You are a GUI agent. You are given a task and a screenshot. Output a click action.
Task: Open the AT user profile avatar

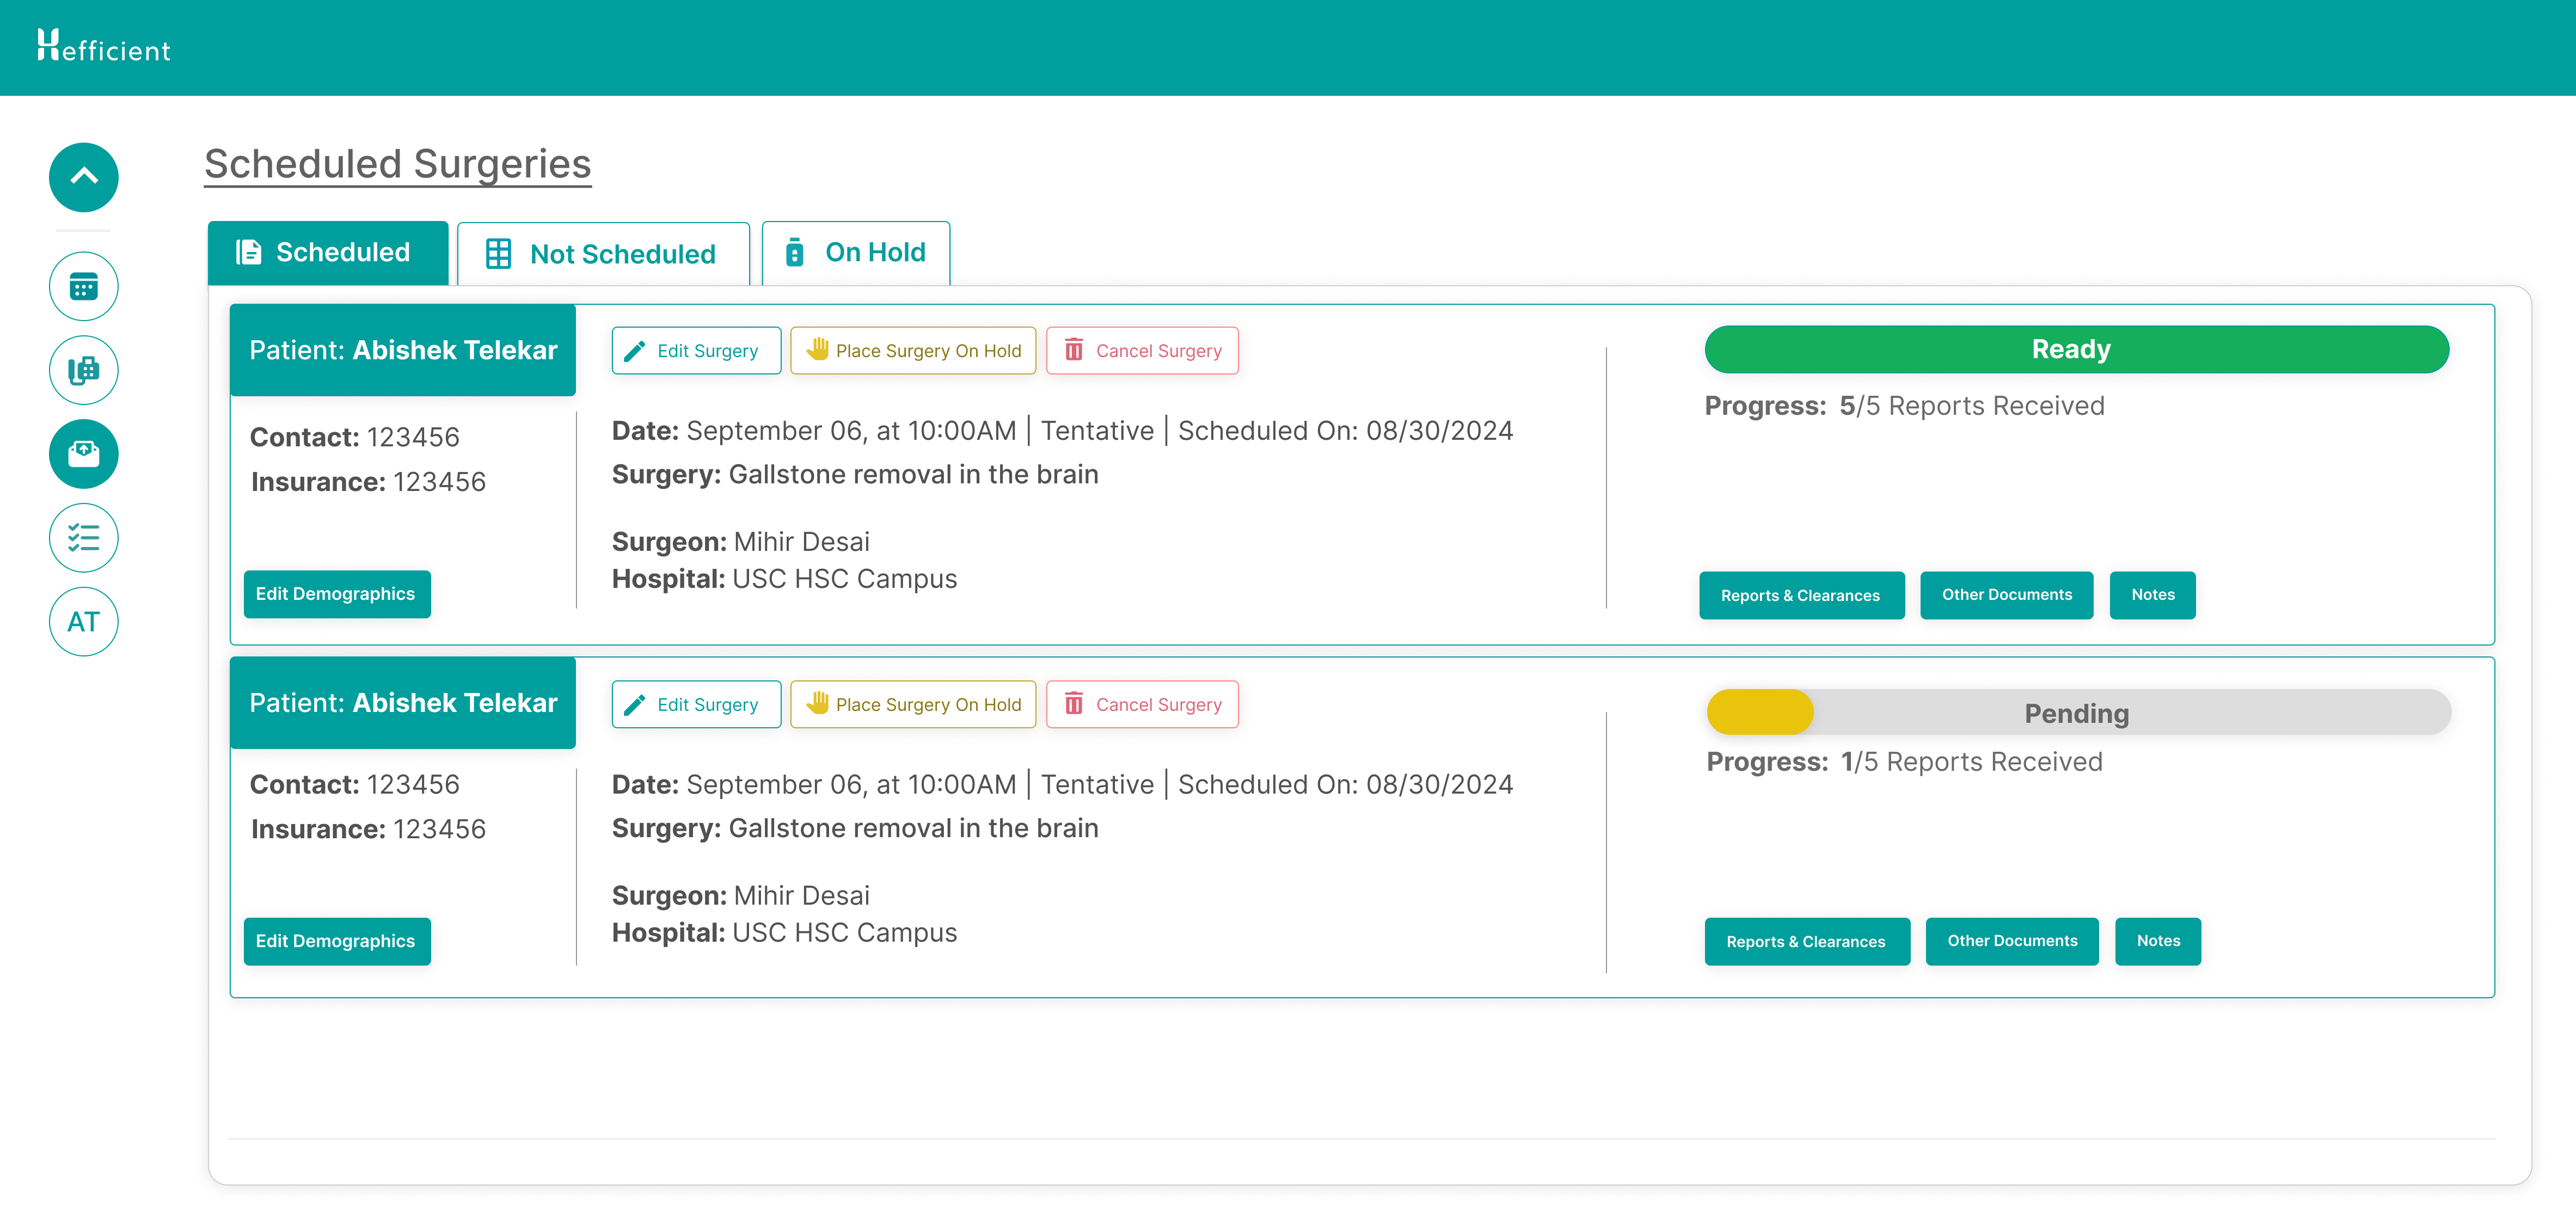84,622
